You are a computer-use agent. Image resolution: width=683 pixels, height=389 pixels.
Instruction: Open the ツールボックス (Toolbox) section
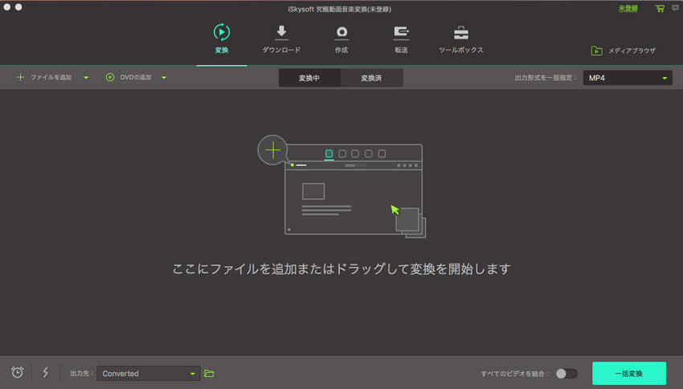(x=461, y=39)
